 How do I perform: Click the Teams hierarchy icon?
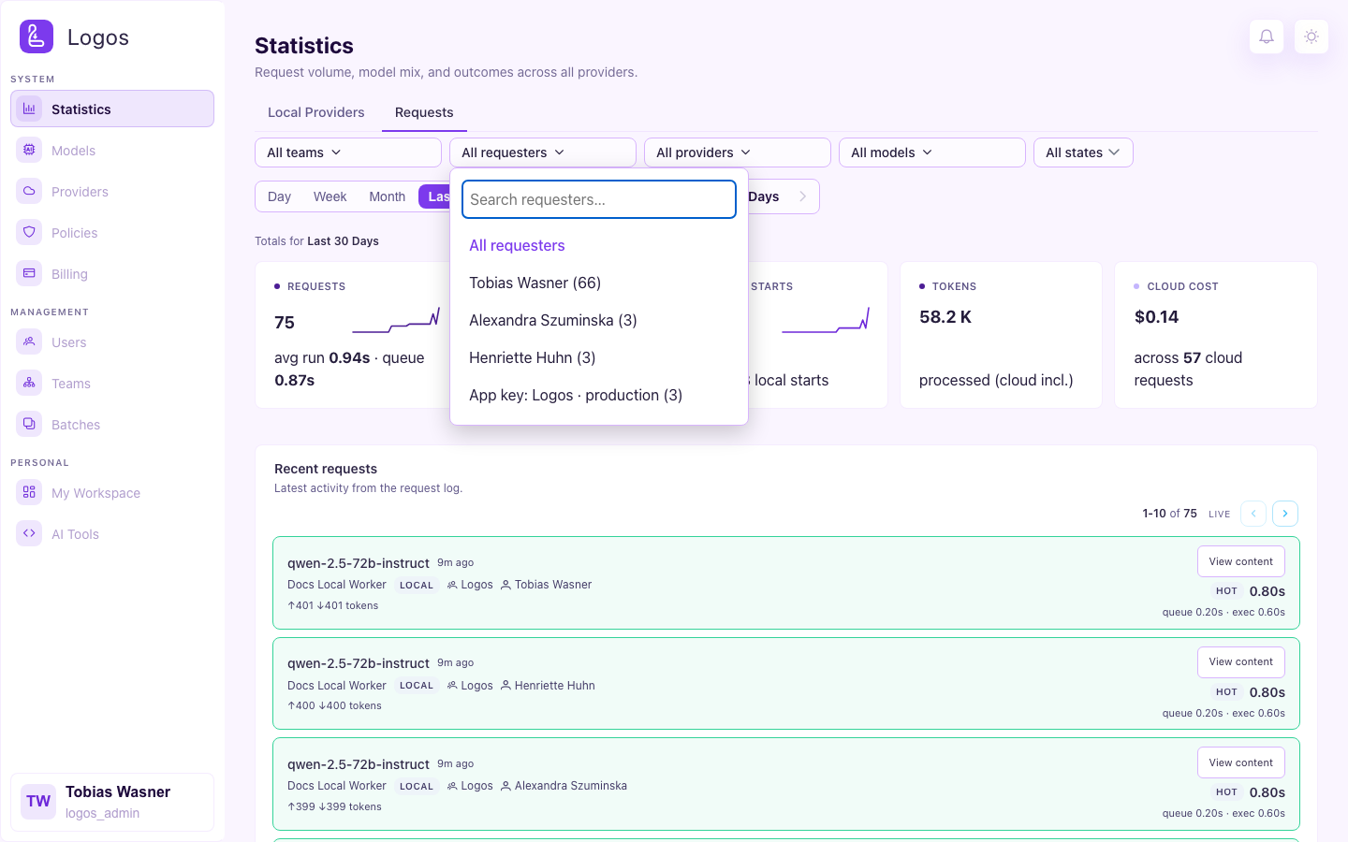click(29, 383)
